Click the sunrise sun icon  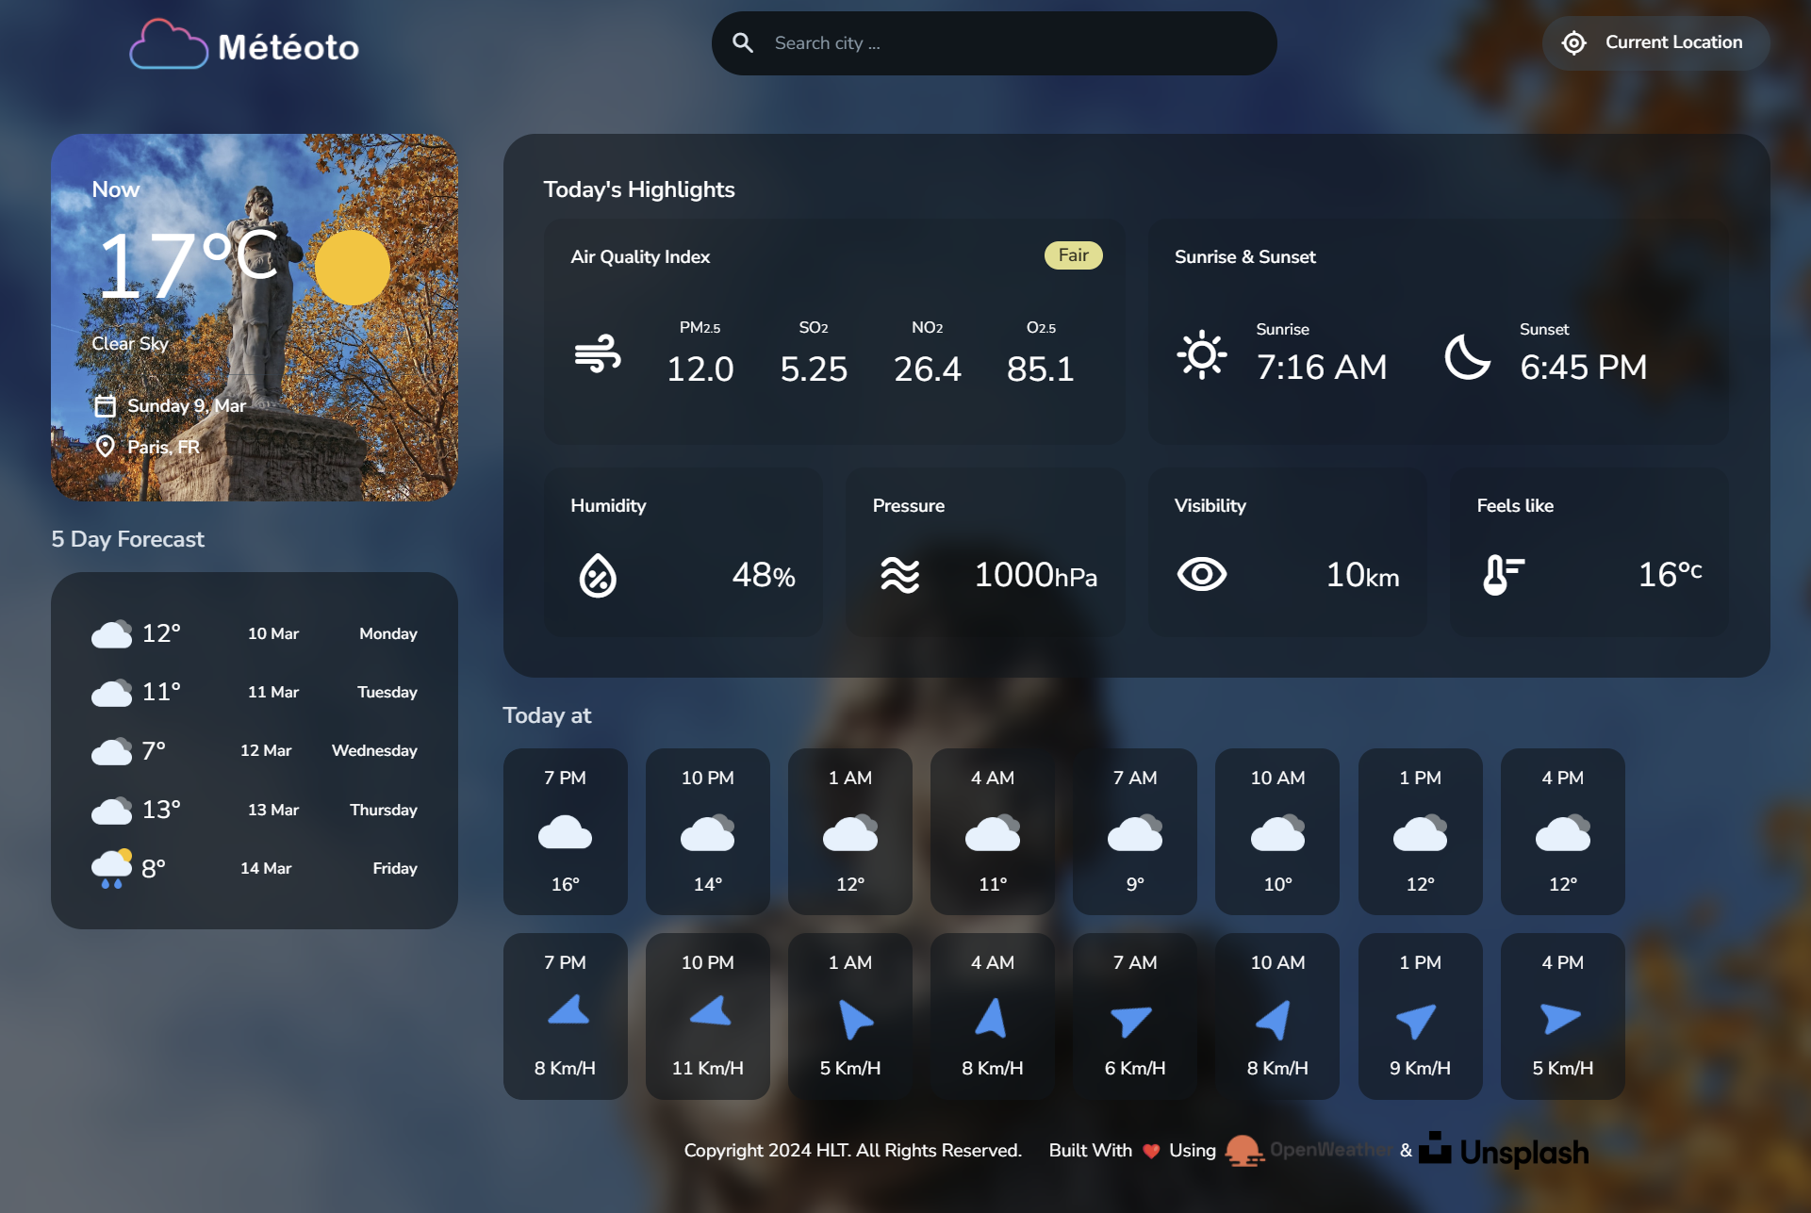pos(1201,355)
